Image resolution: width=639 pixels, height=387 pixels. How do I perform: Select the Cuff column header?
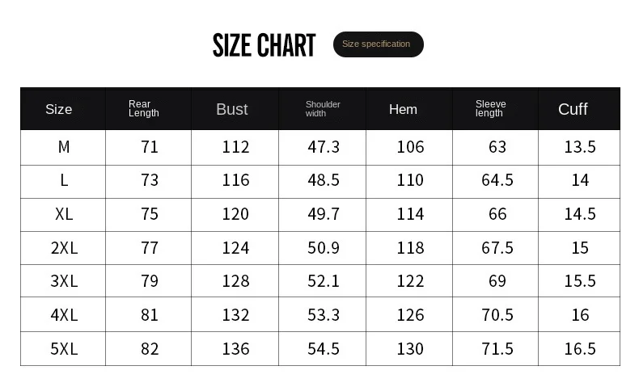pos(573,109)
